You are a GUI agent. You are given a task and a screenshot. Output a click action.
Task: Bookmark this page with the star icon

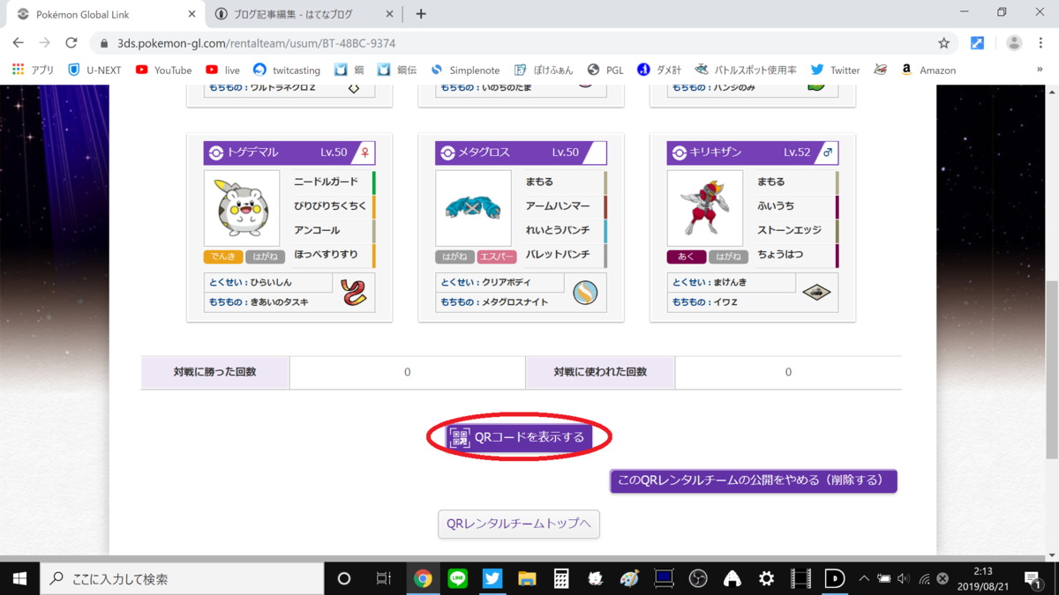943,43
